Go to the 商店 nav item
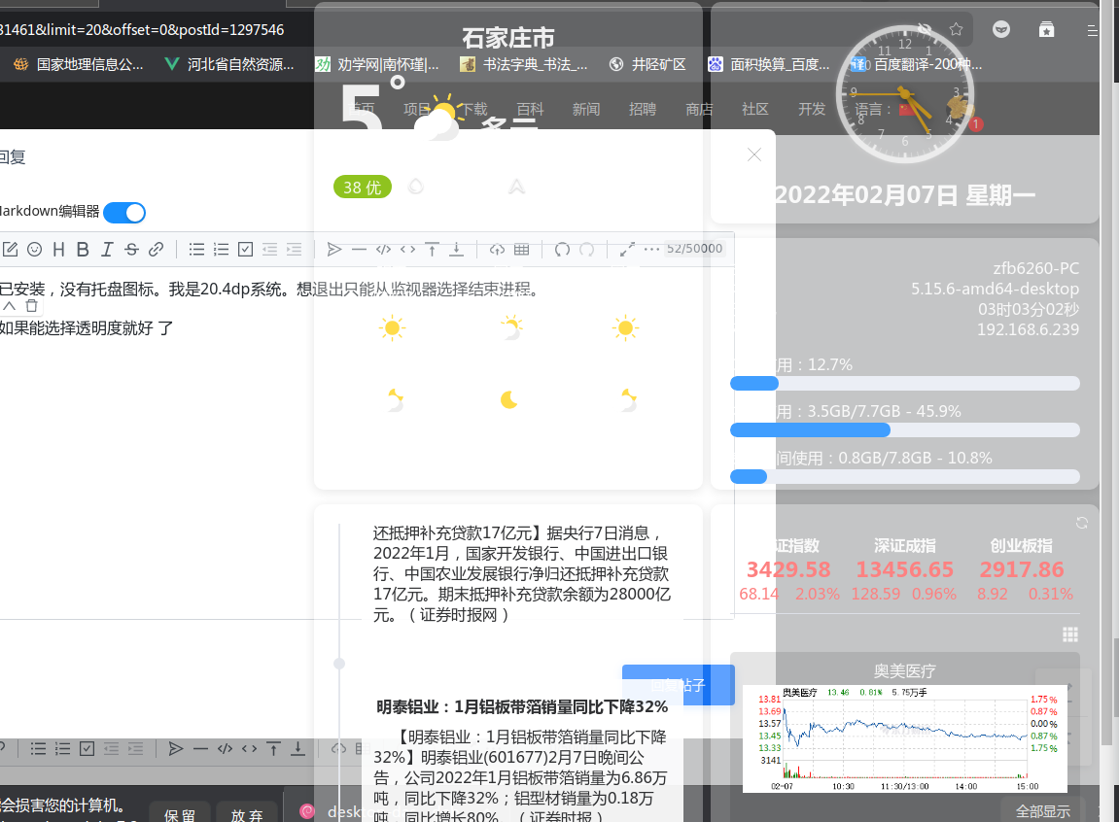Screen dimensions: 1119x822 pos(699,109)
